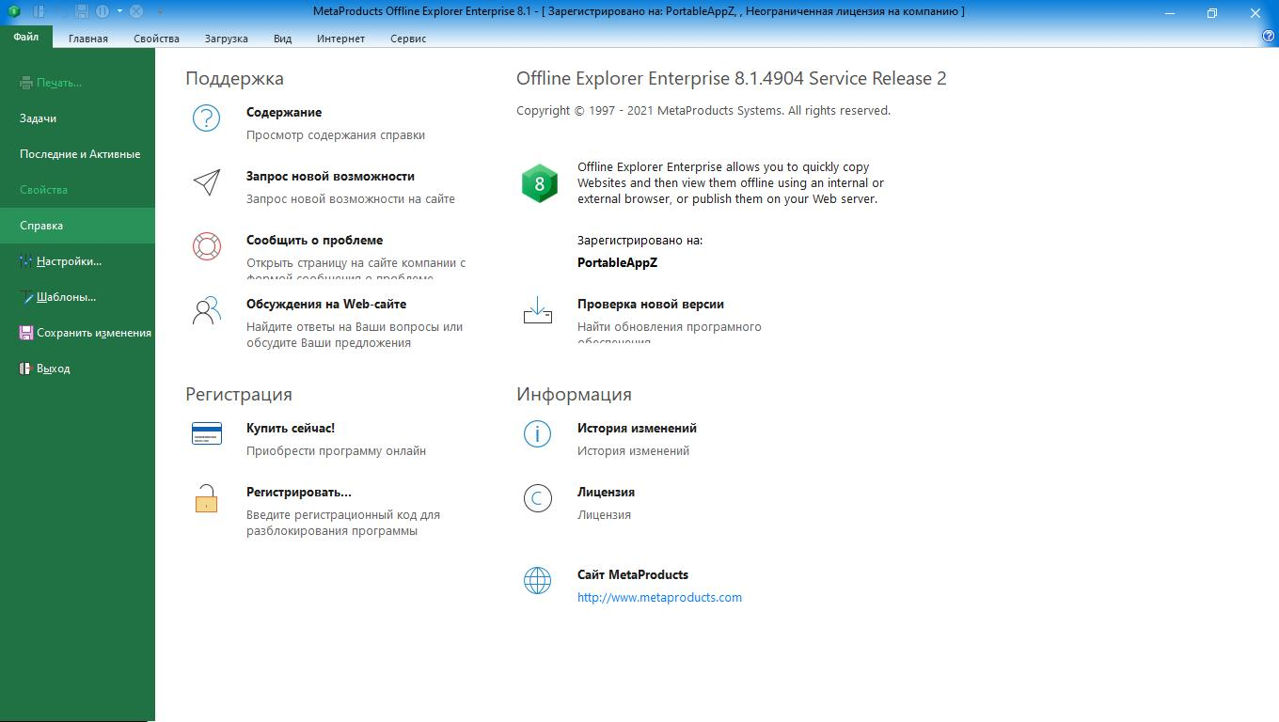Switch to the Загрузка ribbon tab

227,39
